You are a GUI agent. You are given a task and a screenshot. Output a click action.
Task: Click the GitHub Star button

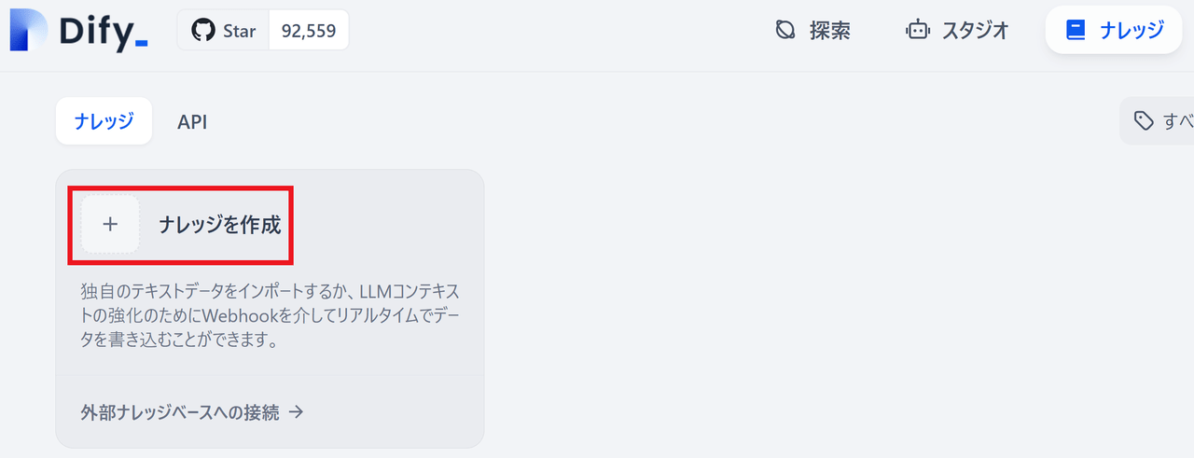224,31
